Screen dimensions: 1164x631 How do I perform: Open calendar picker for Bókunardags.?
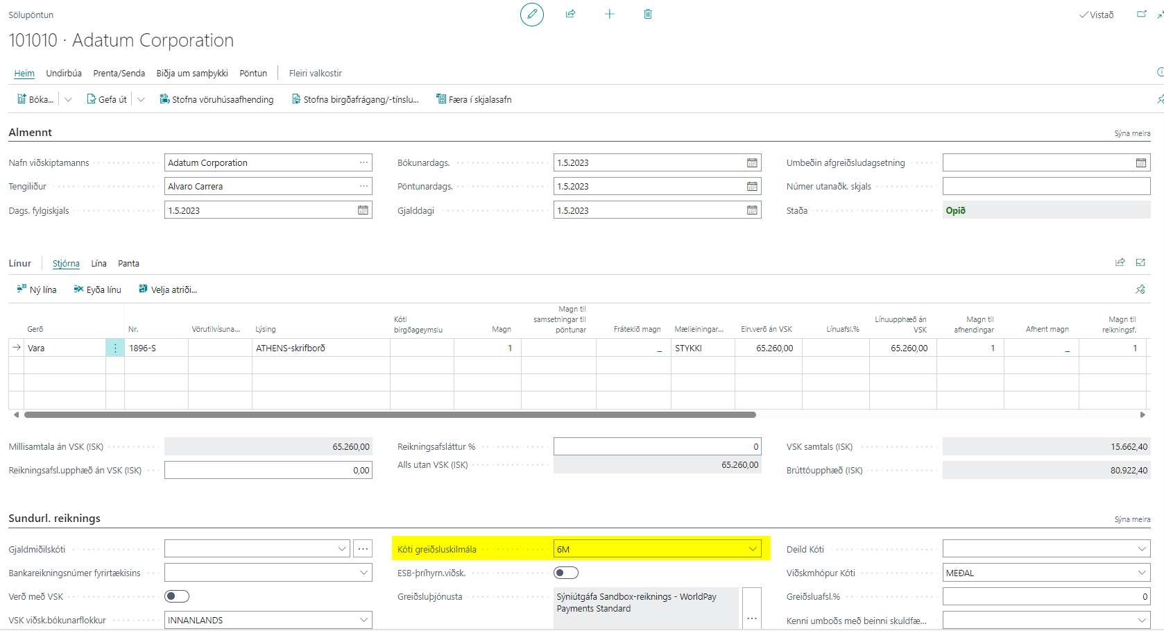coord(752,163)
